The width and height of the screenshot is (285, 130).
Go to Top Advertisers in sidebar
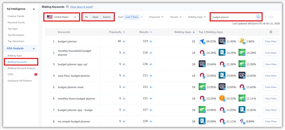(16, 41)
